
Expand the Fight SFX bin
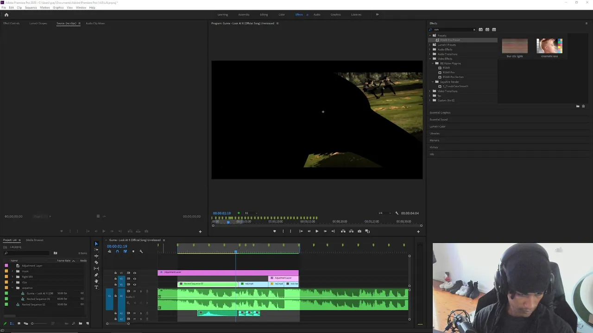coord(13,277)
